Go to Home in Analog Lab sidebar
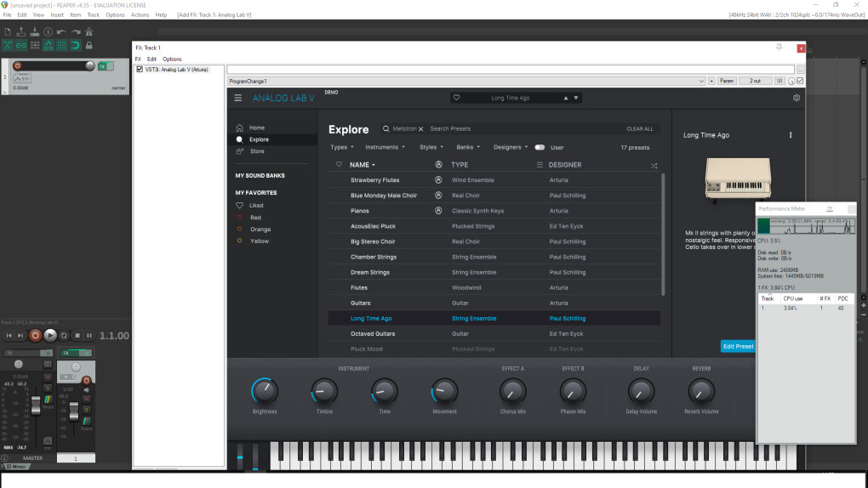This screenshot has width=868, height=488. pos(256,128)
